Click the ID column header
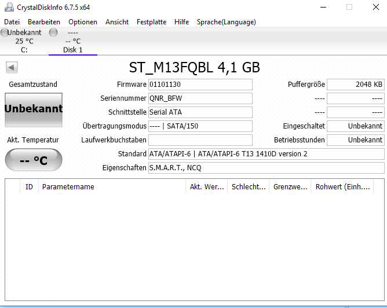 pyautogui.click(x=29, y=186)
